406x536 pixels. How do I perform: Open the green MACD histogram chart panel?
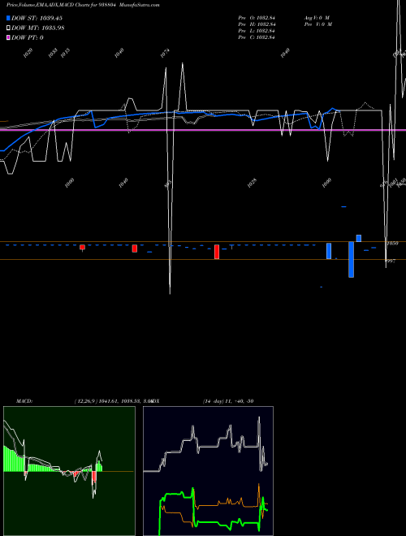(69, 471)
